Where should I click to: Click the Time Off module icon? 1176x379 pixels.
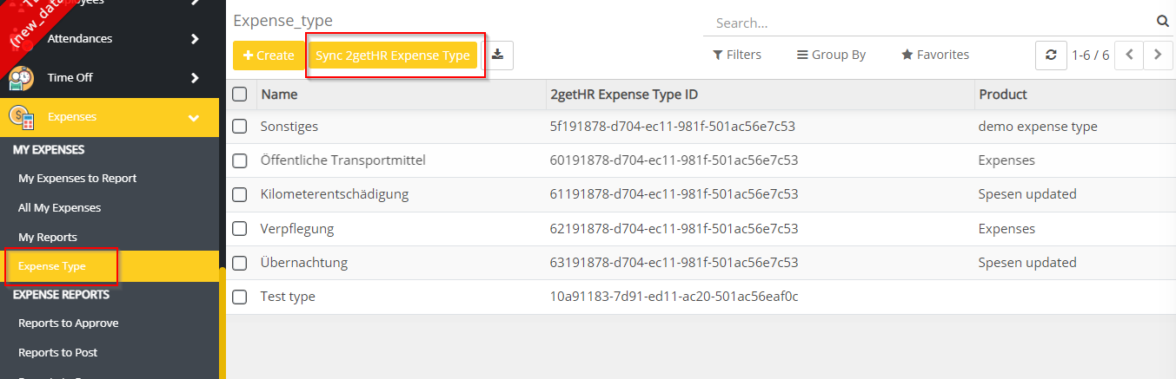[21, 78]
